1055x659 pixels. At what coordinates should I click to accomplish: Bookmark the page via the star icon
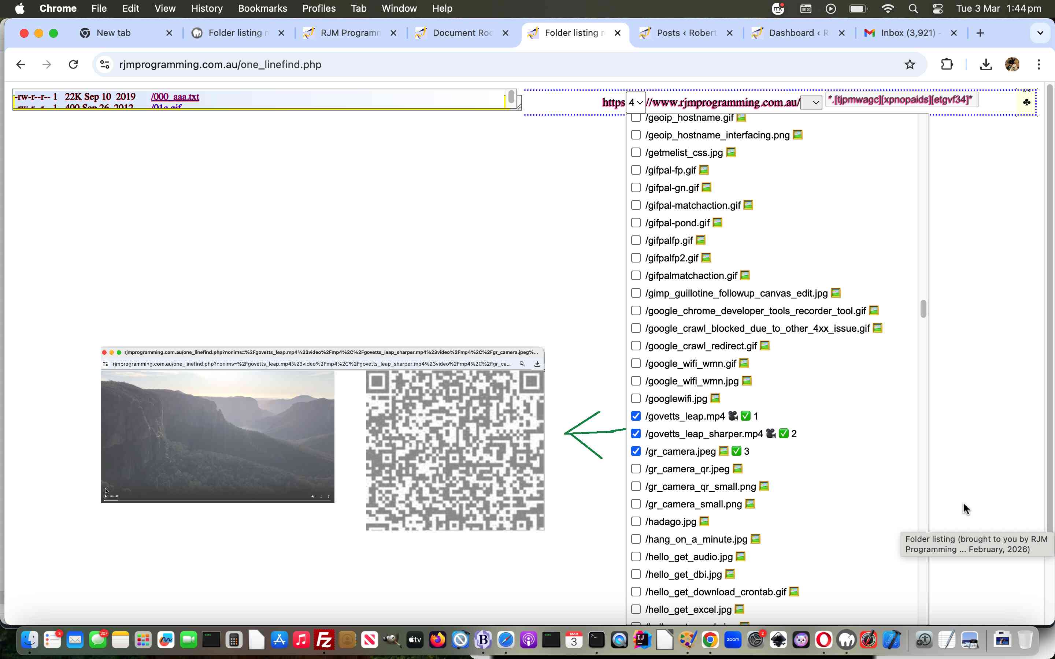(910, 64)
